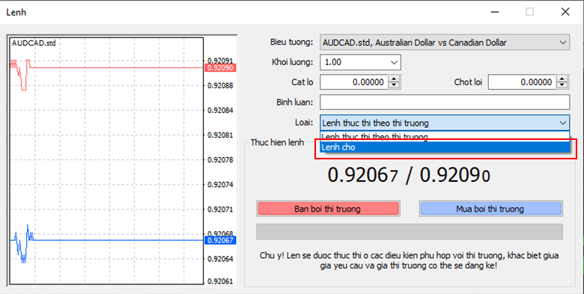584x294 pixels.
Task: Increase the Cat lo value with up arrow
Action: [x=394, y=79]
